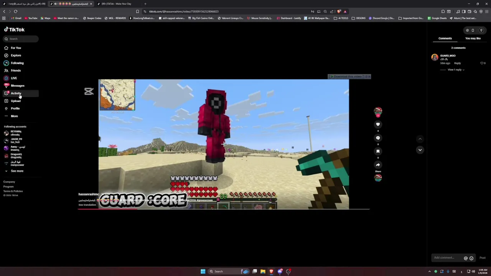491x276 pixels.
Task: Open the Terms & Policies footer link
Action: [13, 191]
